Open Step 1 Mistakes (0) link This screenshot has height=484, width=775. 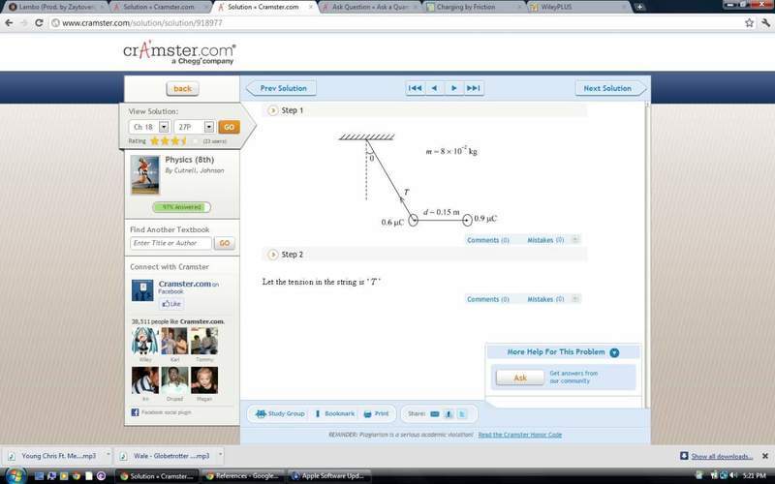click(x=545, y=240)
